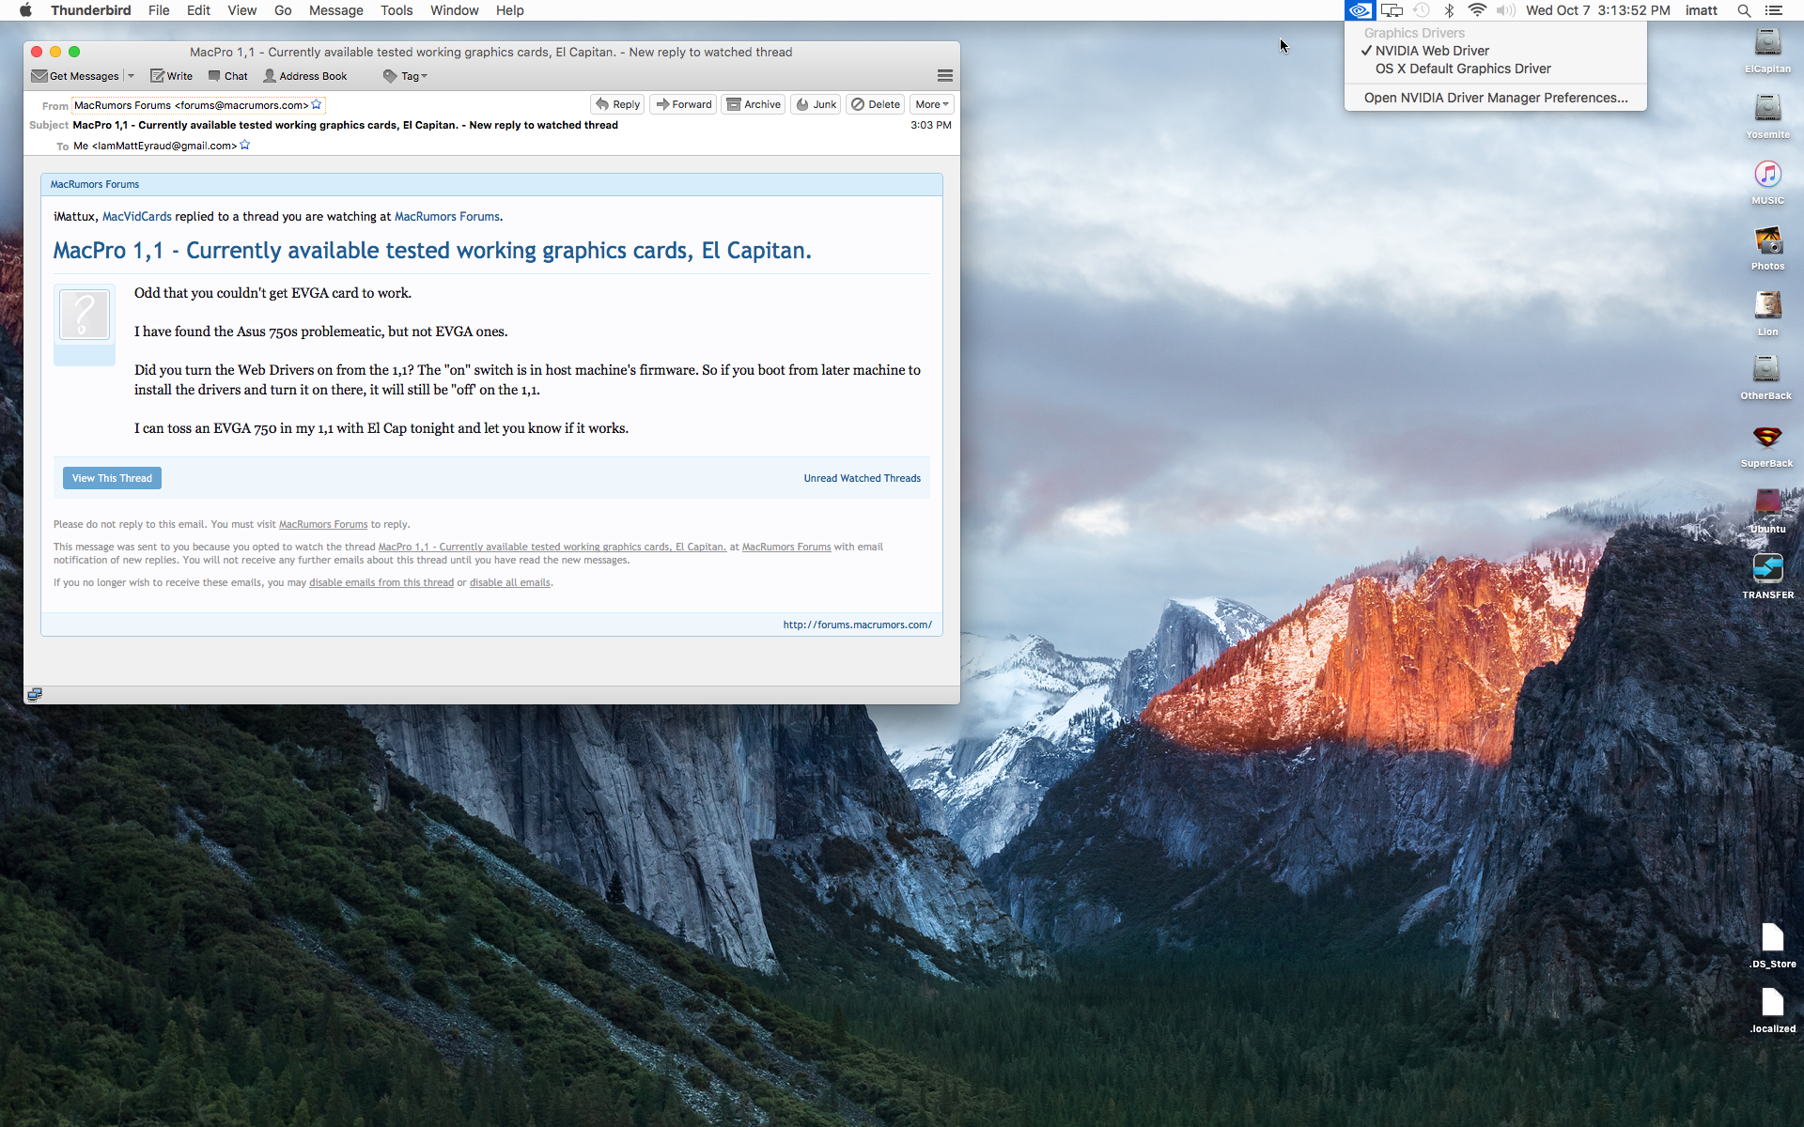Expand the More actions dropdown
The image size is (1804, 1127).
pyautogui.click(x=931, y=104)
